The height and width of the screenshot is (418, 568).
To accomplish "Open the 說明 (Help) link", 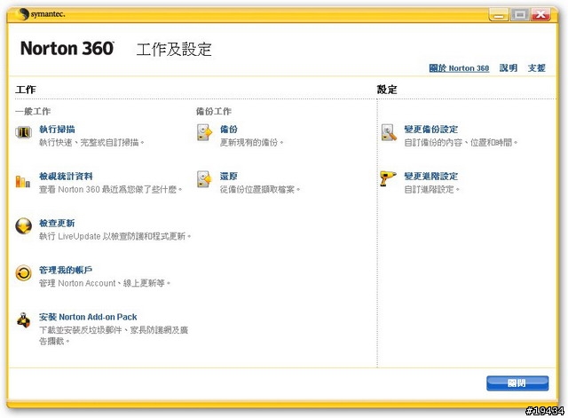I will pyautogui.click(x=509, y=68).
